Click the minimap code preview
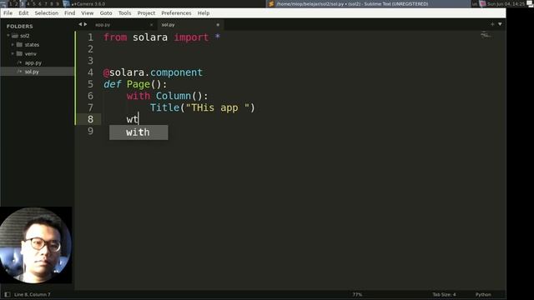The image size is (534, 300). 486,35
